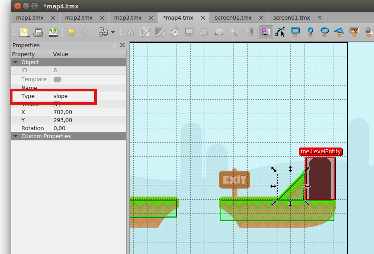
Task: Select the Edit Polygons tool
Action: pyautogui.click(x=280, y=32)
